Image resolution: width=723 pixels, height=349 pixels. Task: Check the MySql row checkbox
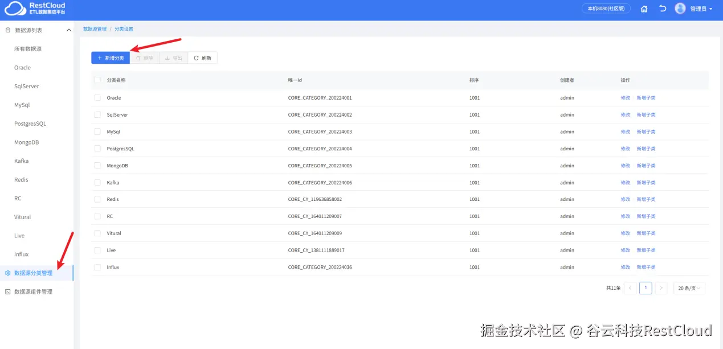tap(97, 132)
